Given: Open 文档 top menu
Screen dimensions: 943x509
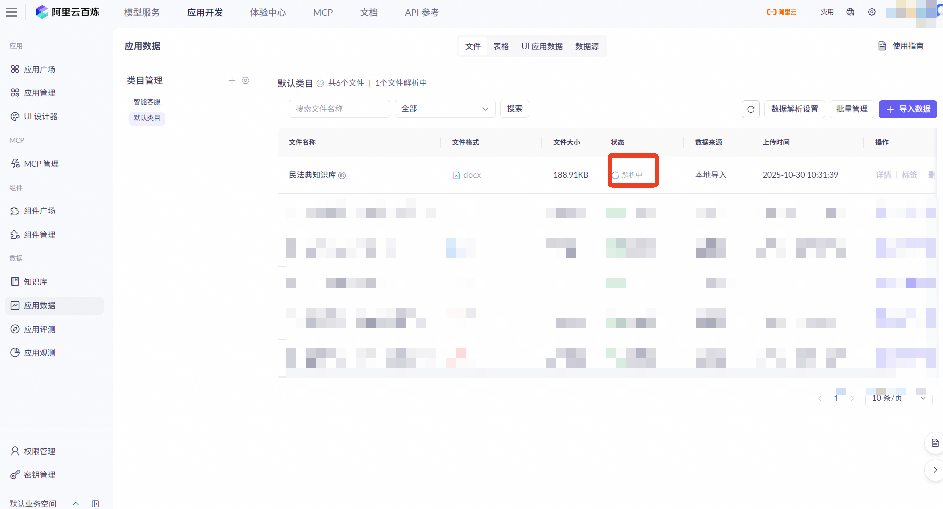Looking at the screenshot, I should [369, 13].
